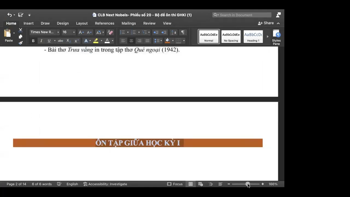Screen dimensions: 350x197
Task: Align text right
Action: click(x=139, y=41)
